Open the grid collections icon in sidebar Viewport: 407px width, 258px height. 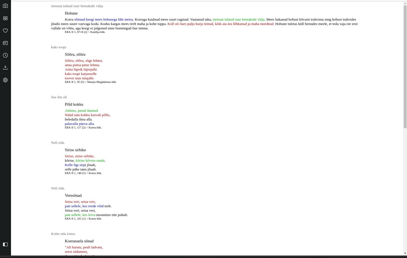[x=5, y=18]
